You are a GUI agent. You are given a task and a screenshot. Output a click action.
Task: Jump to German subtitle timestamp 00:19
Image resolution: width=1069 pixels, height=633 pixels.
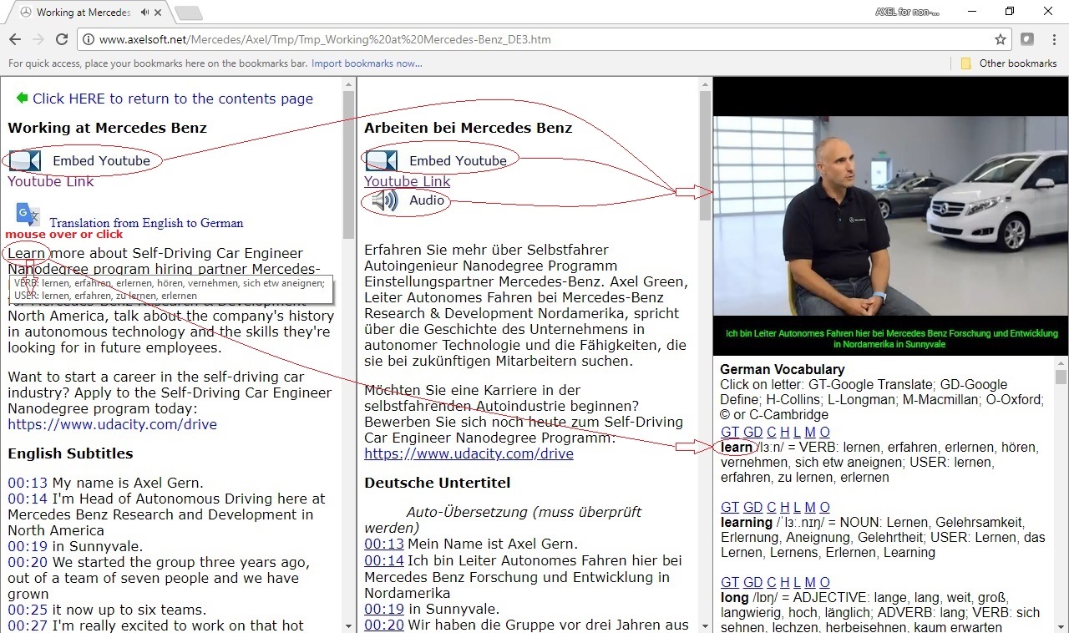coord(384,609)
